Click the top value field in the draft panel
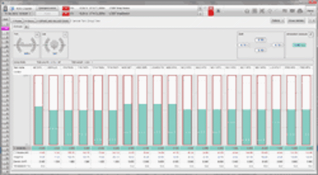 pos(260,39)
